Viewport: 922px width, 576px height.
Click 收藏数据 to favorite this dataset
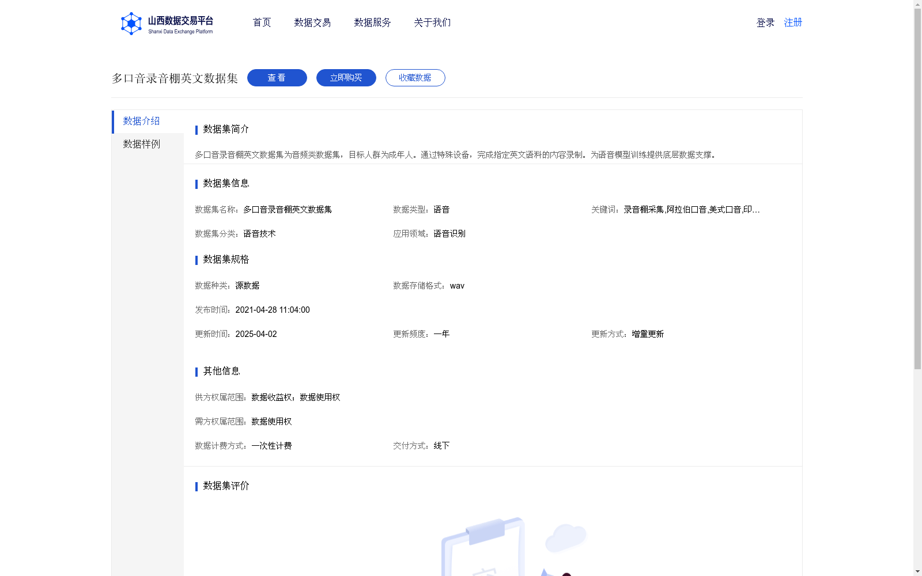tap(415, 77)
